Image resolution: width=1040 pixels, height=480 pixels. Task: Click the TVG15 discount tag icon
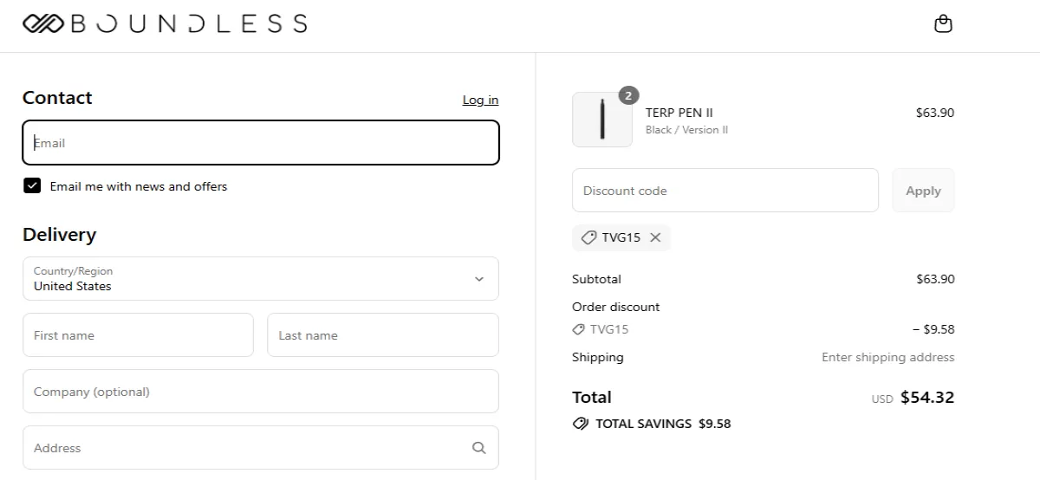[x=588, y=237]
